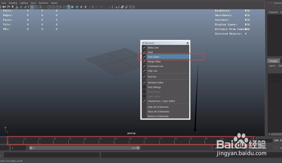Click the Smooth Shade All icon
This screenshot has width=282, height=163.
68,7
